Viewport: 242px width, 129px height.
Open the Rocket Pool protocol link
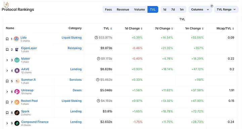pyautogui.click(x=29, y=101)
